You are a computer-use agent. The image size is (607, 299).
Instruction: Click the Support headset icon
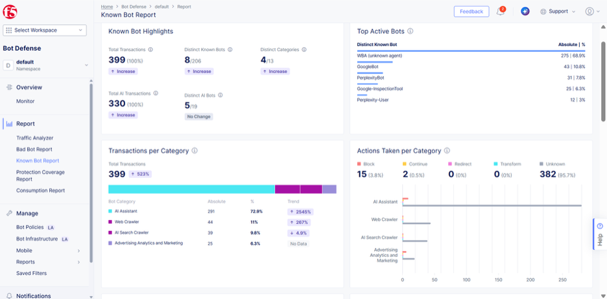[543, 12]
